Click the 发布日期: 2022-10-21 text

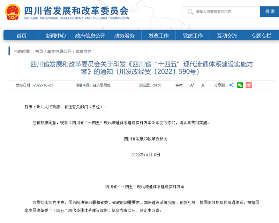(x=34, y=85)
